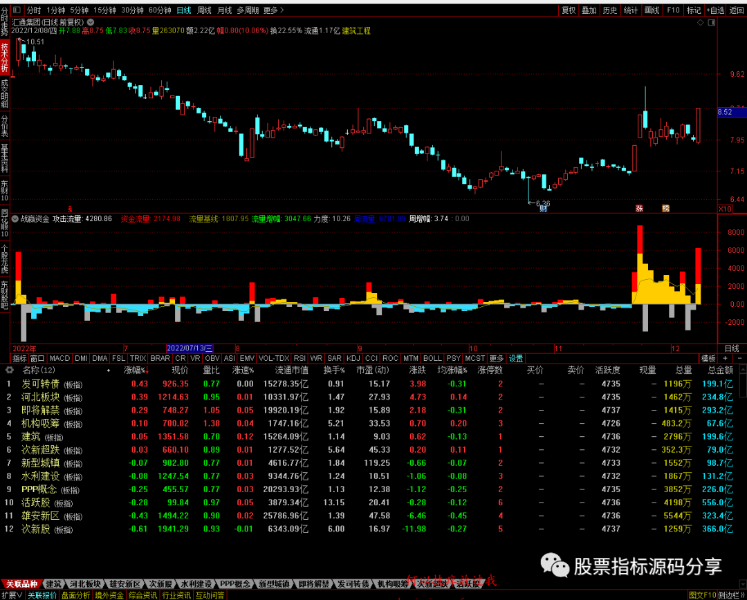The width and height of the screenshot is (747, 600).
Task: Select the 60分钟 period
Action: coord(160,10)
